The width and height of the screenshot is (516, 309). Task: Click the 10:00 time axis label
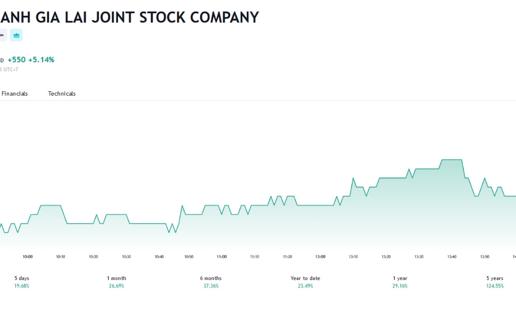[x=28, y=257]
